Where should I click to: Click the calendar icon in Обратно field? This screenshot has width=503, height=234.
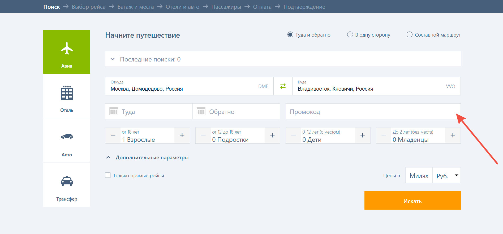[201, 111]
